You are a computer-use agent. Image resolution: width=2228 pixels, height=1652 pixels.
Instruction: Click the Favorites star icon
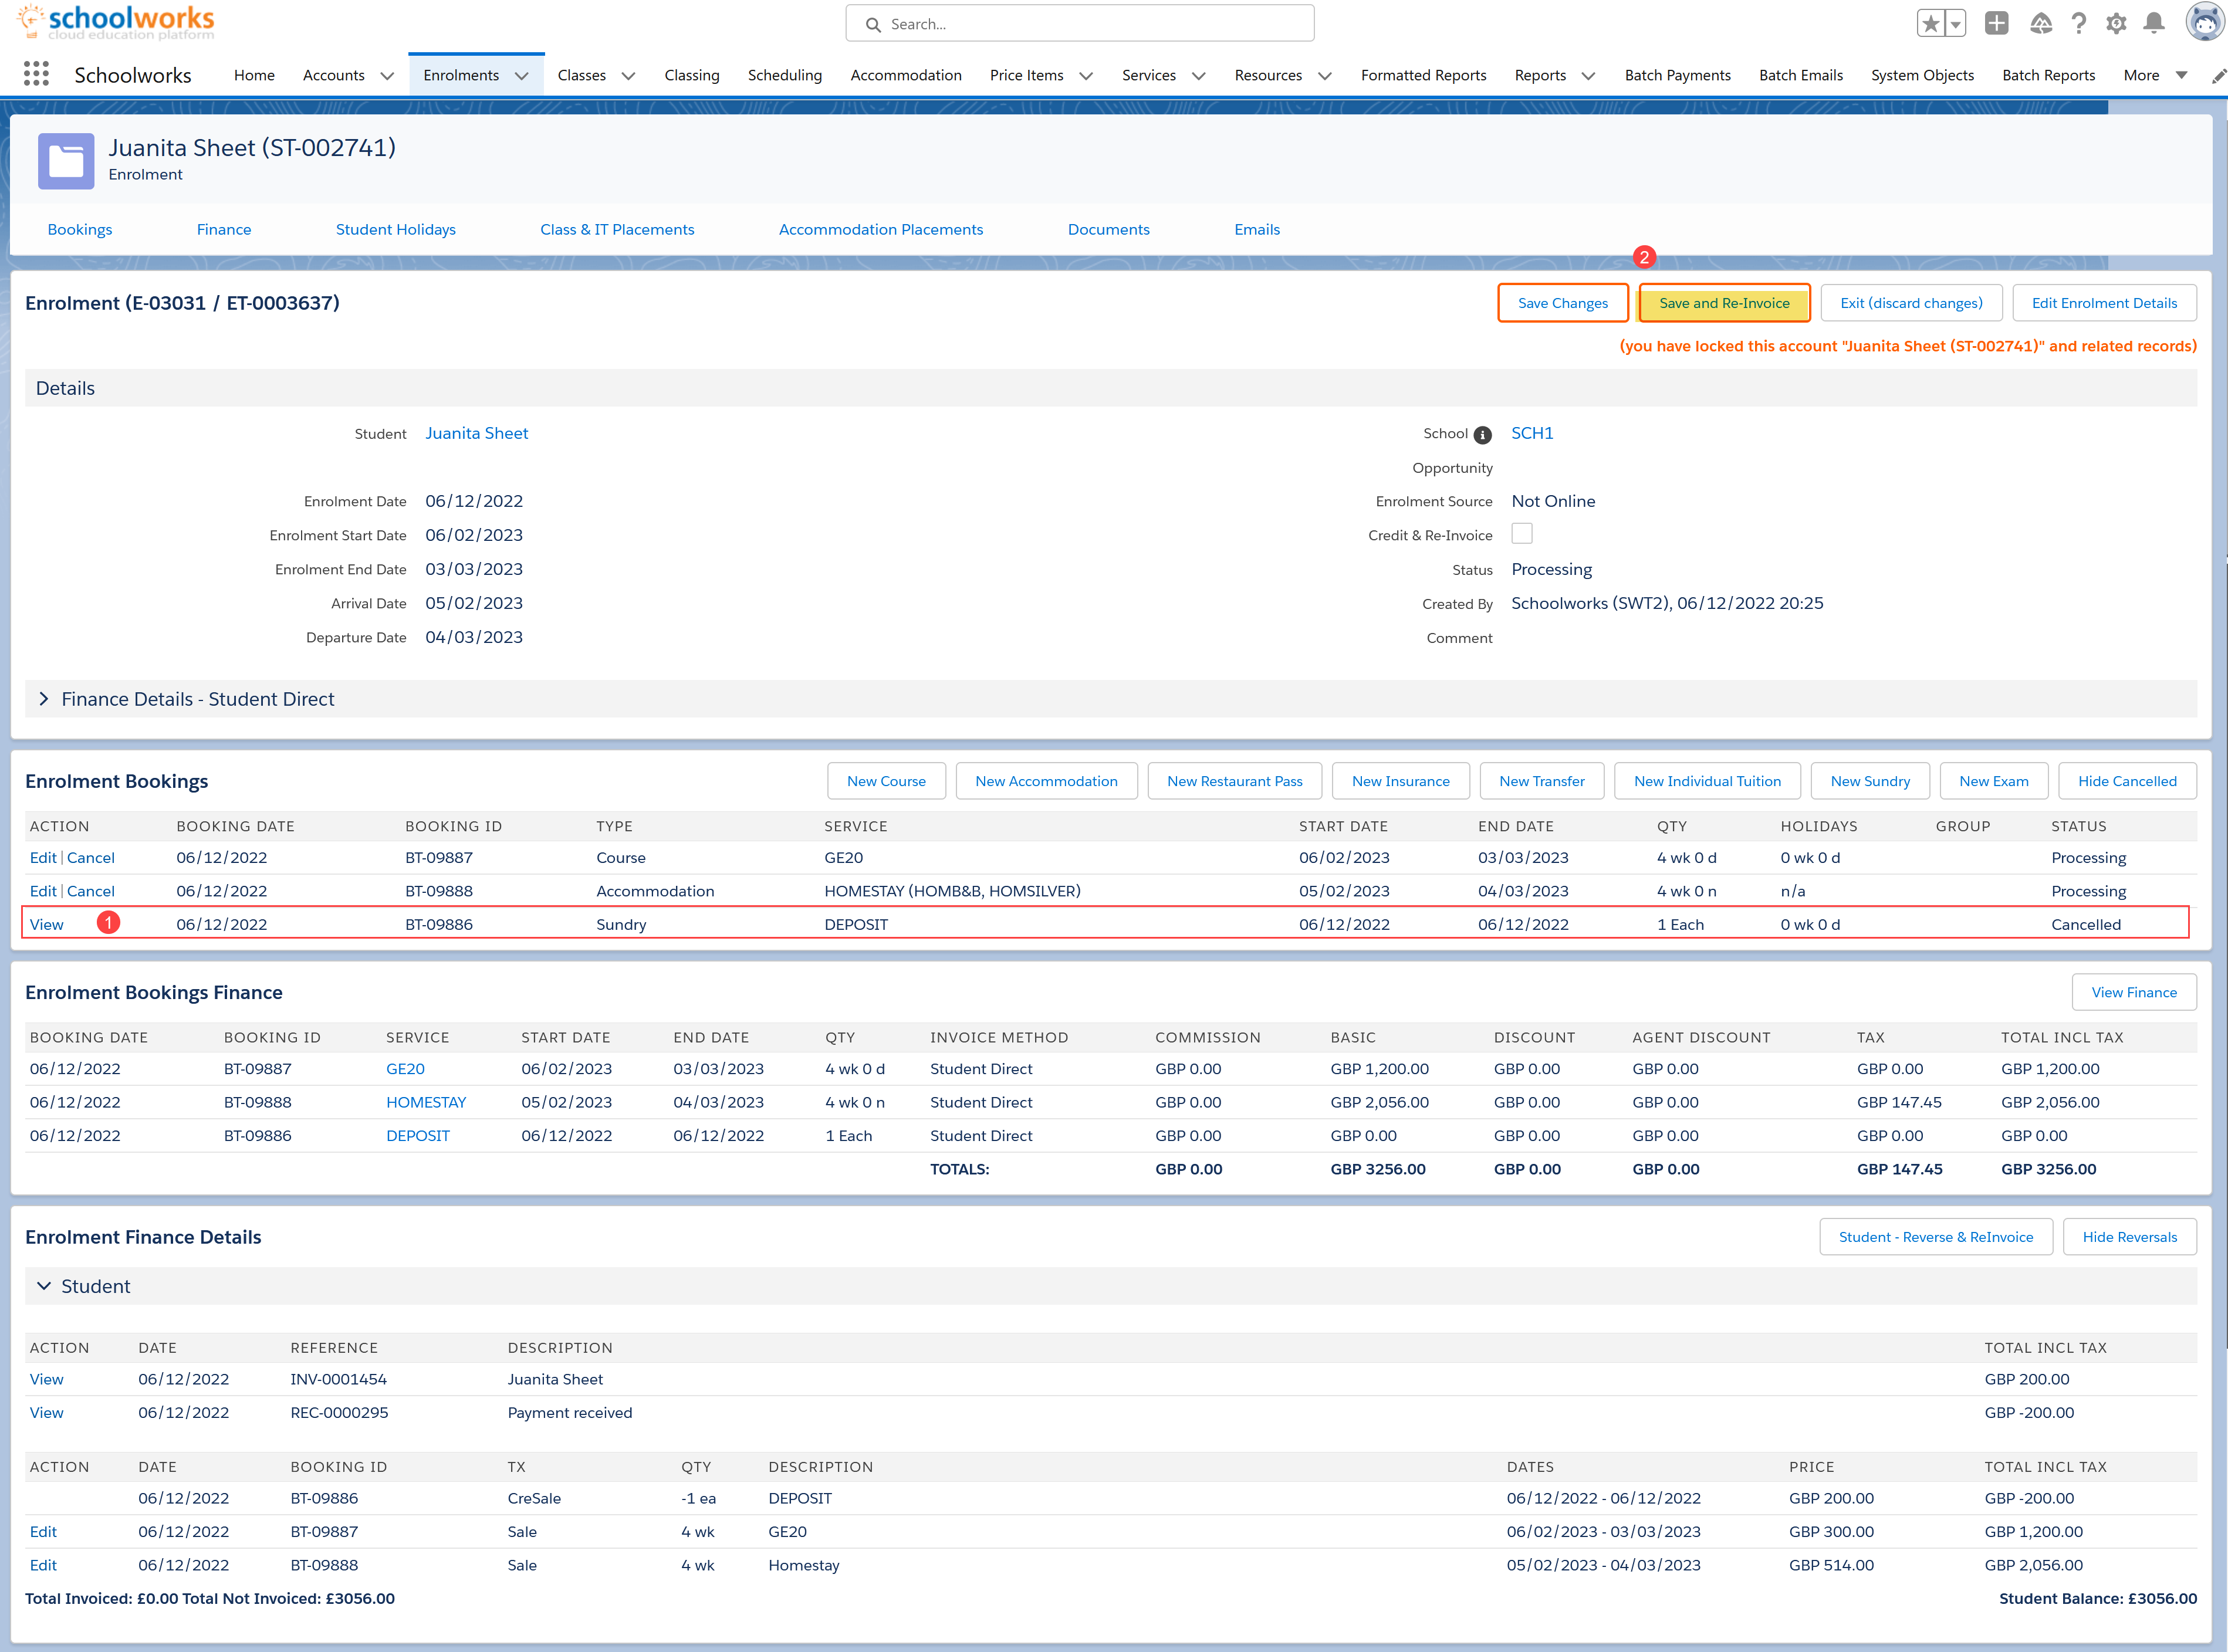(1930, 24)
